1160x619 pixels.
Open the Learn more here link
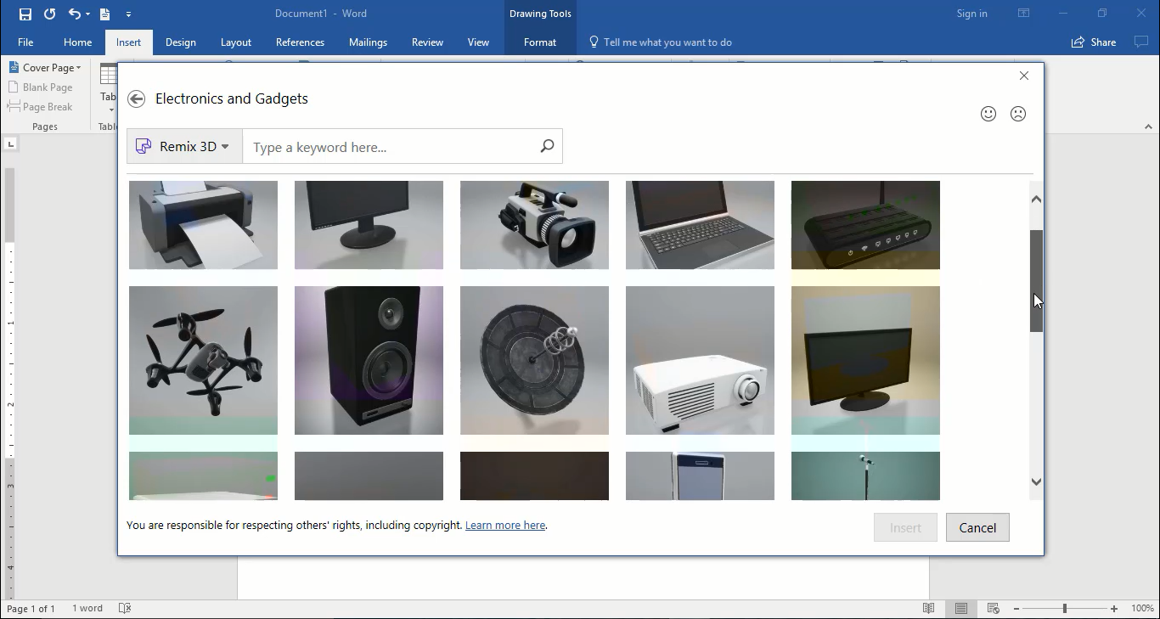click(x=504, y=526)
